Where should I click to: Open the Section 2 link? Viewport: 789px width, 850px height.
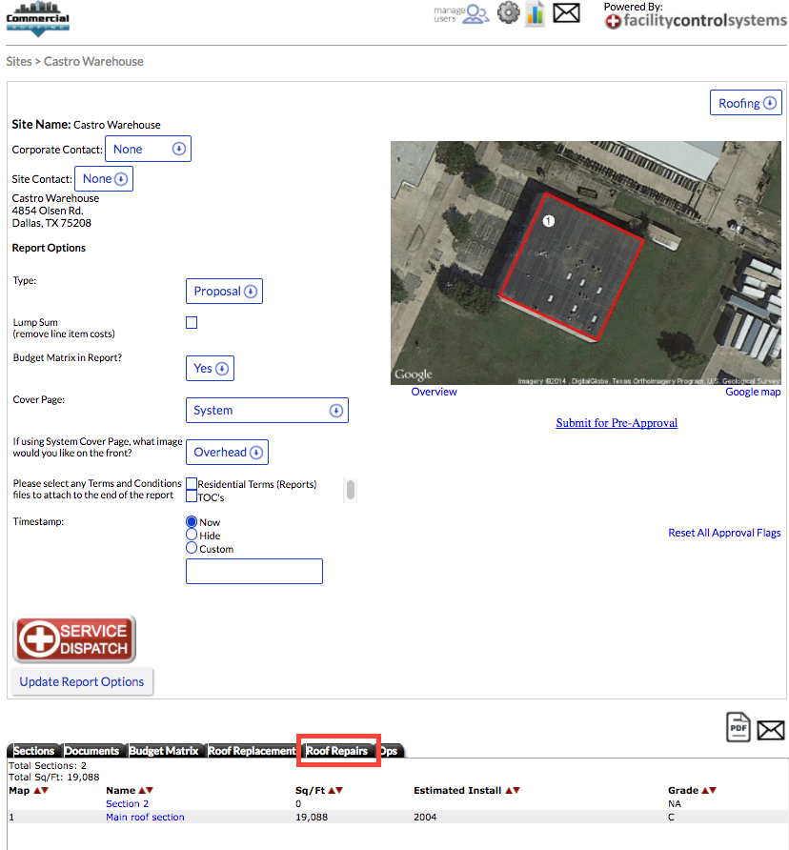coord(127,803)
